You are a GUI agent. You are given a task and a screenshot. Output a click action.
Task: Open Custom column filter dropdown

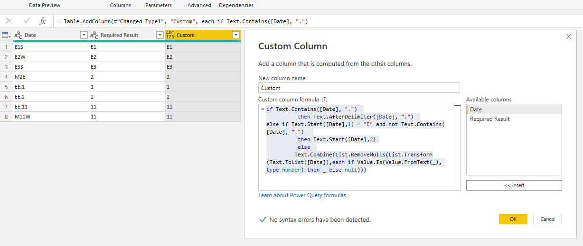coord(235,36)
